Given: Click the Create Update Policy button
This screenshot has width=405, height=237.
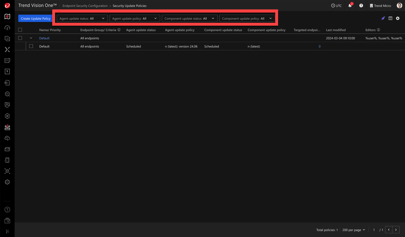Looking at the screenshot, I should pos(36,19).
